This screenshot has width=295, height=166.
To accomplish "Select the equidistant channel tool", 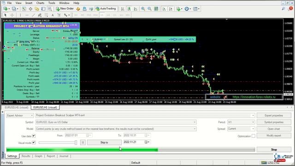I will pyautogui.click(x=40, y=15).
